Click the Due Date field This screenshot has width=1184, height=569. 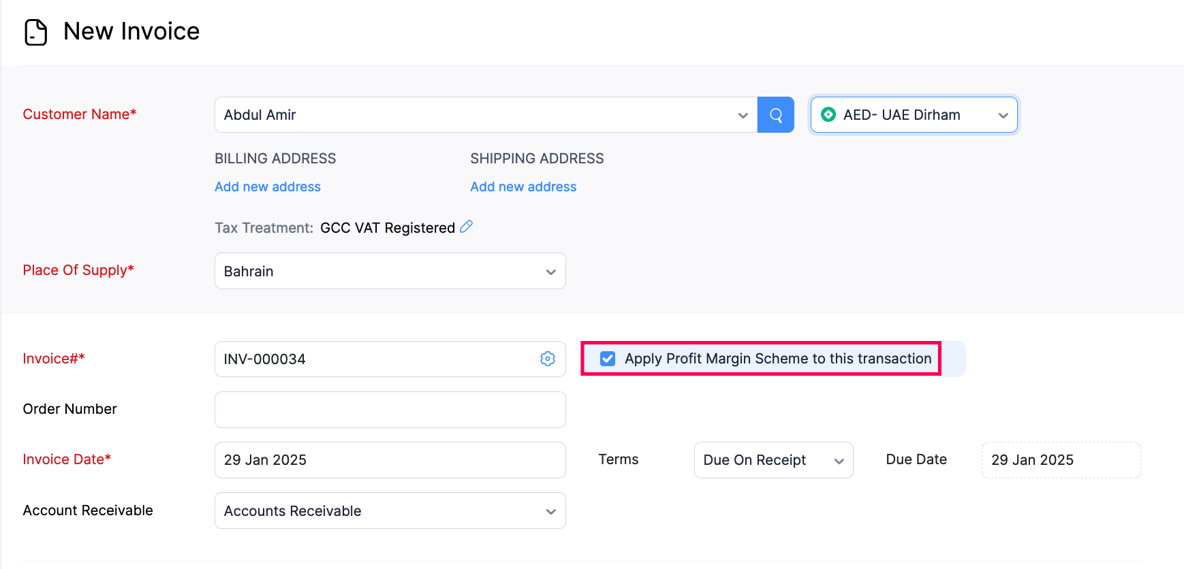[x=1061, y=460]
